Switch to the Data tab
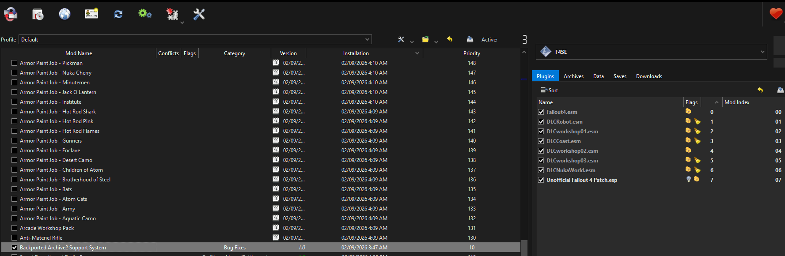Screen dimensions: 785x256 pyautogui.click(x=599, y=76)
